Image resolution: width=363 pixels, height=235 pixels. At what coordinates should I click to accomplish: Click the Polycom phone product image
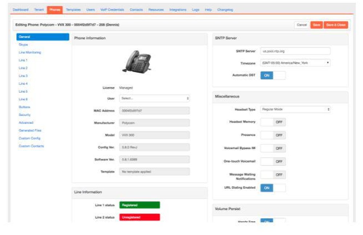137,62
